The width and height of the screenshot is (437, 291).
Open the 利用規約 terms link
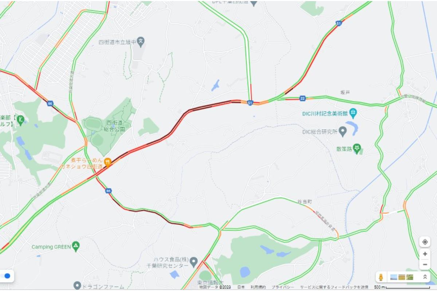(258, 287)
